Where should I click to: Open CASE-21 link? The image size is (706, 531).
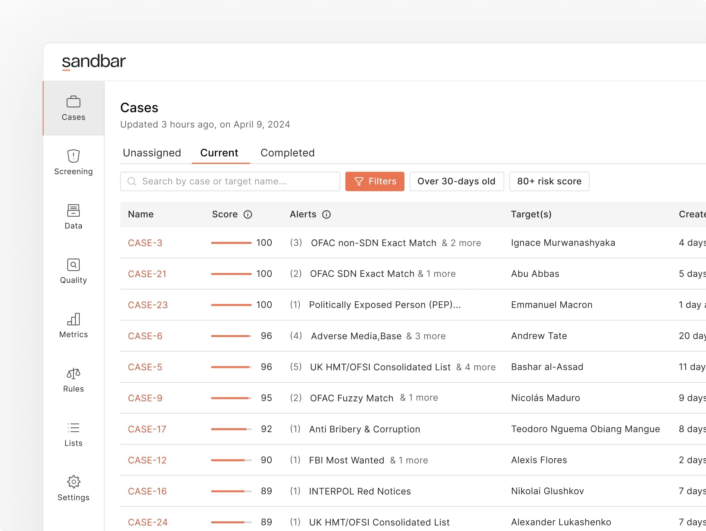(x=147, y=274)
